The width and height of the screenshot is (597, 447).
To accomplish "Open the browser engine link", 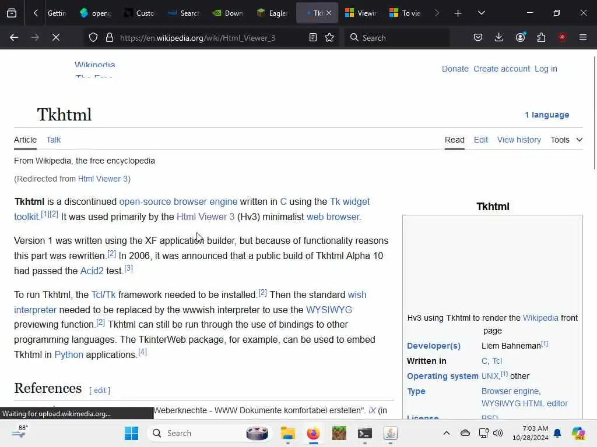I will click(x=205, y=201).
